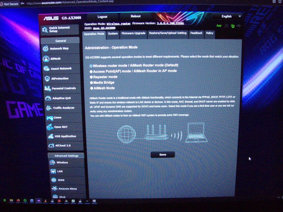Open AiProtection in the sidebar
The image size is (283, 212).
(62, 78)
